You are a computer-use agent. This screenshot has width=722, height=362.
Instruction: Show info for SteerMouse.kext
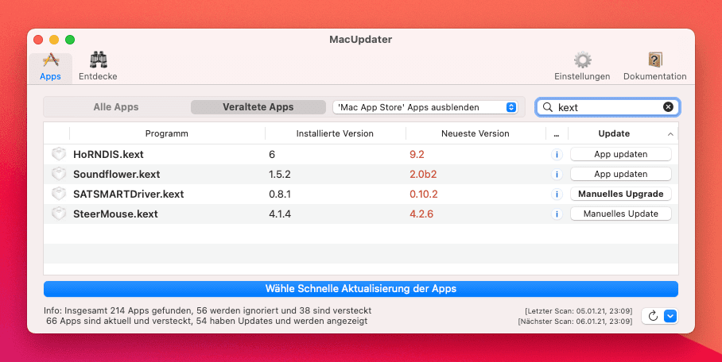click(557, 214)
